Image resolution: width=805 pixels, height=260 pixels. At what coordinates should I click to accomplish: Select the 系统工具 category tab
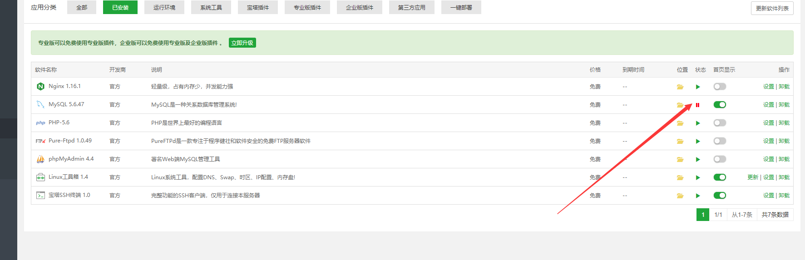(x=211, y=7)
